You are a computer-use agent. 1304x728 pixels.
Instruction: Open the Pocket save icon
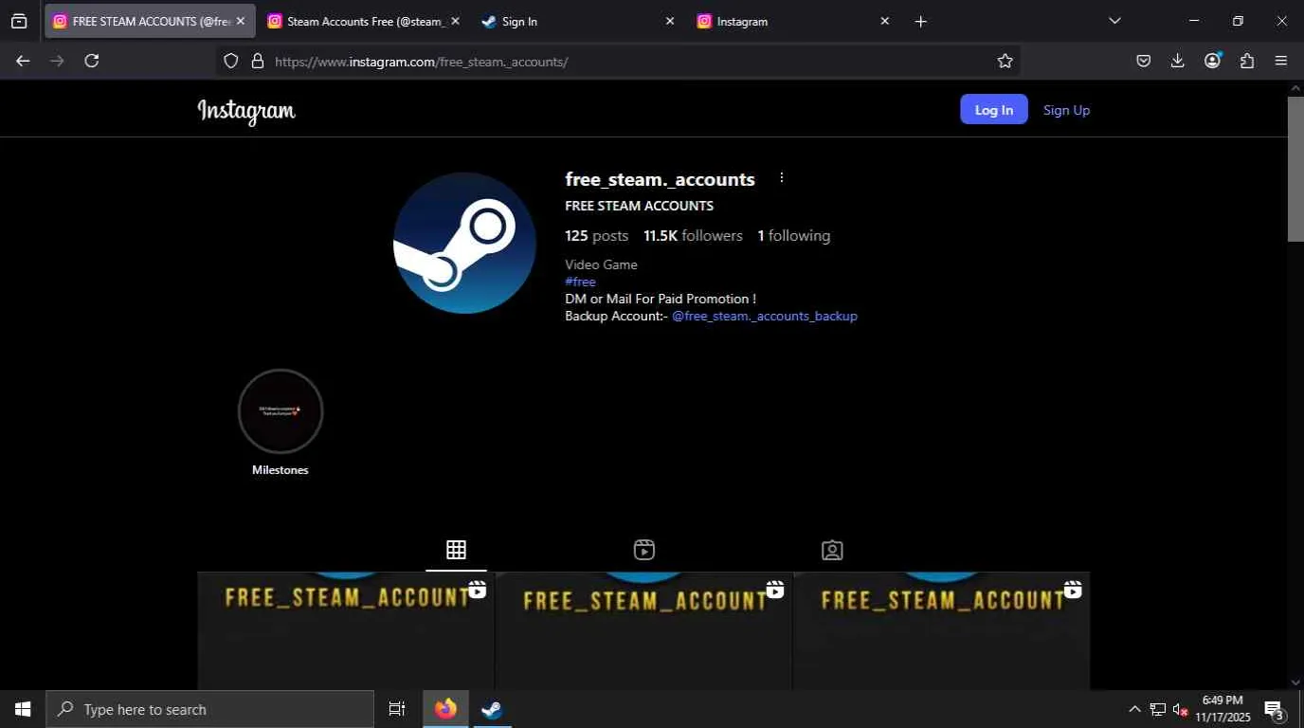point(1144,61)
